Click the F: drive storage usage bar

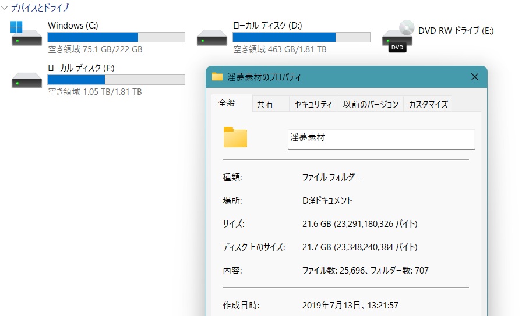point(116,80)
